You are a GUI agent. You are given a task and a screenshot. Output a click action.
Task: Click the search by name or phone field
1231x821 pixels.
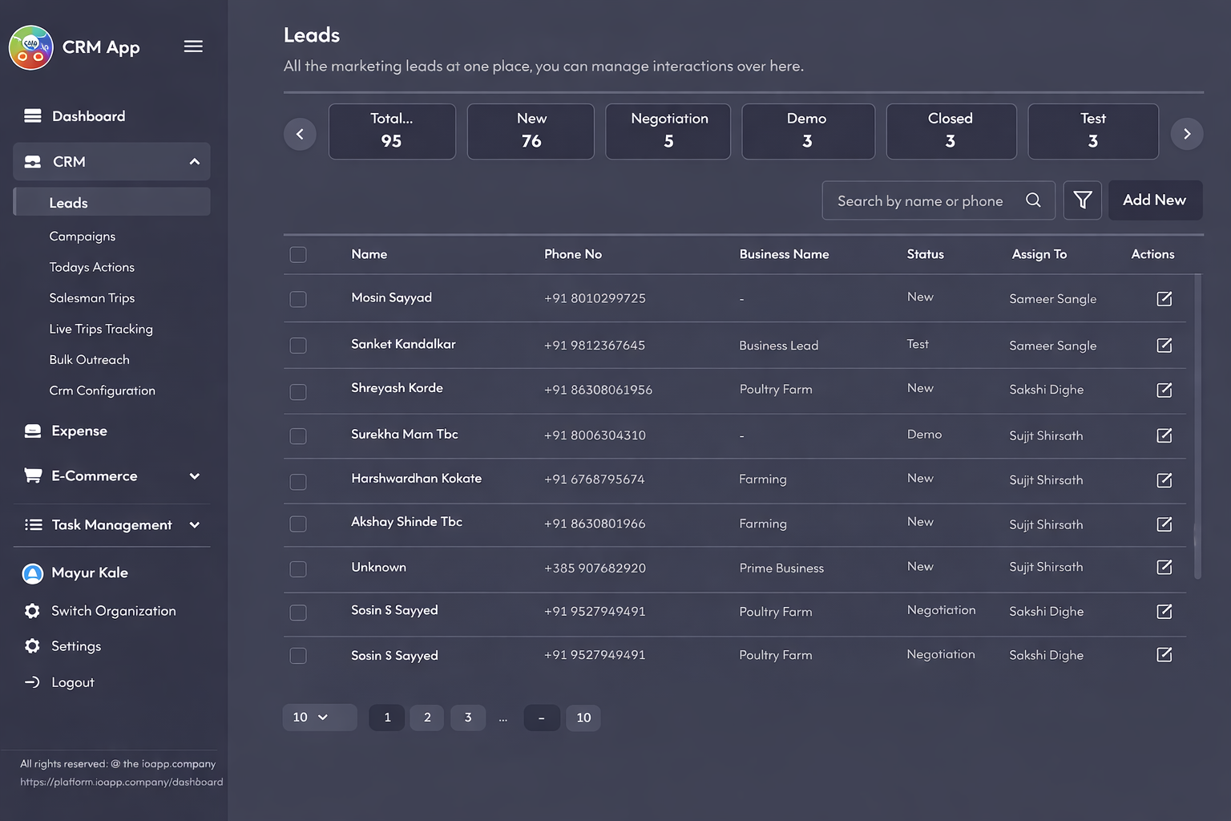pyautogui.click(x=922, y=201)
